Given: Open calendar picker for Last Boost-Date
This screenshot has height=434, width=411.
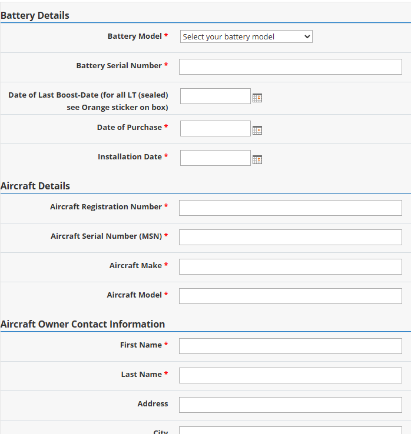Looking at the screenshot, I should tap(257, 98).
